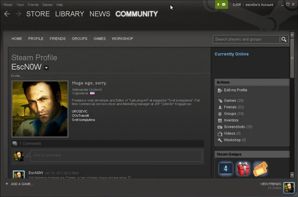Open the Svet kompjutera link

click(83, 120)
